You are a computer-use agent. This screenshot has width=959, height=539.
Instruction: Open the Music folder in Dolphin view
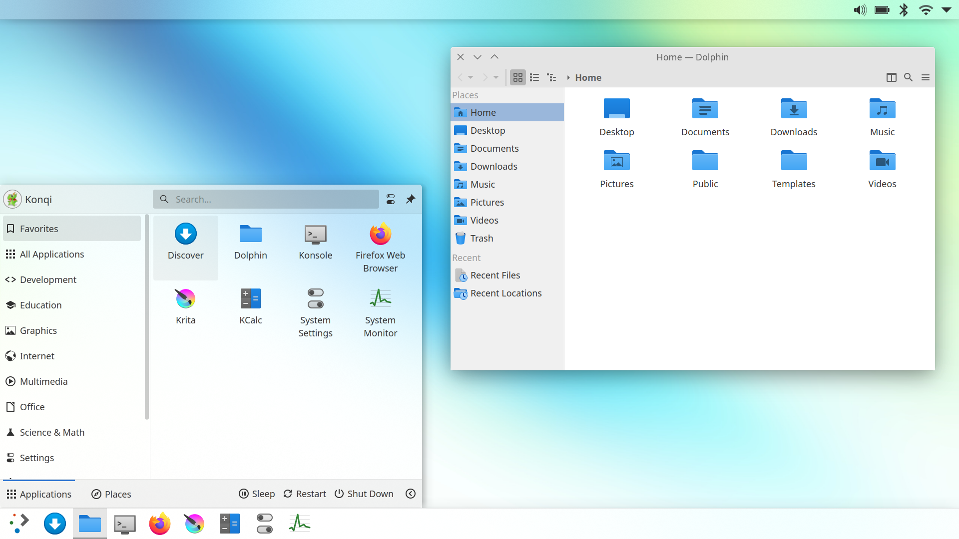tap(883, 117)
